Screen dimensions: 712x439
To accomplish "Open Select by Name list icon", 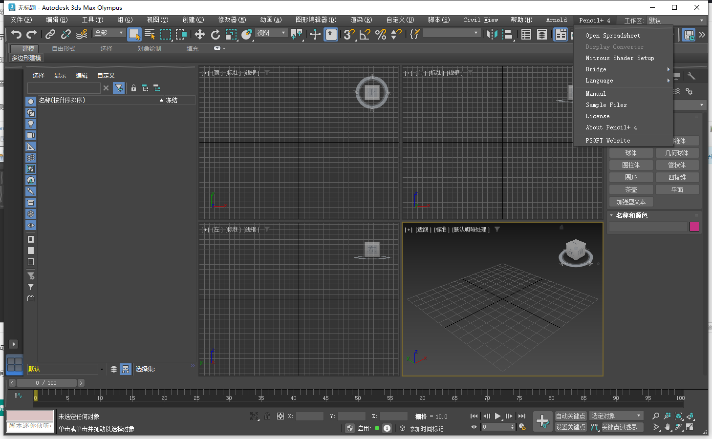I will [150, 34].
